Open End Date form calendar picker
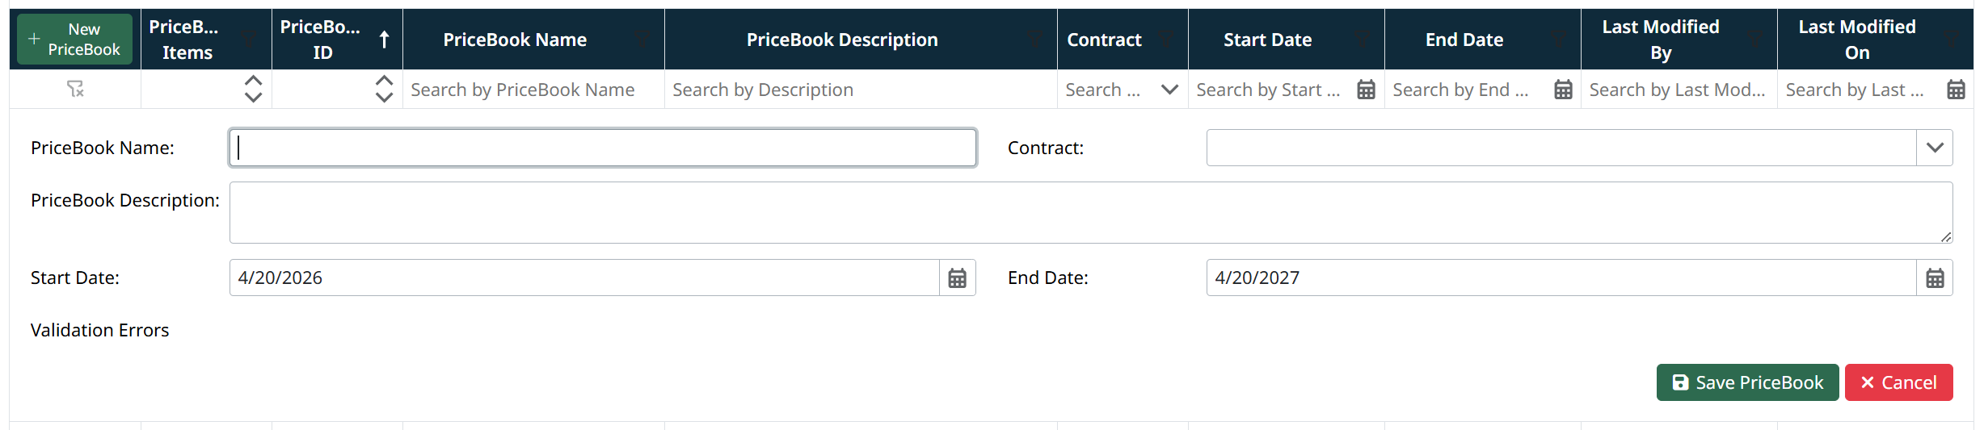The image size is (1984, 430). (1935, 278)
